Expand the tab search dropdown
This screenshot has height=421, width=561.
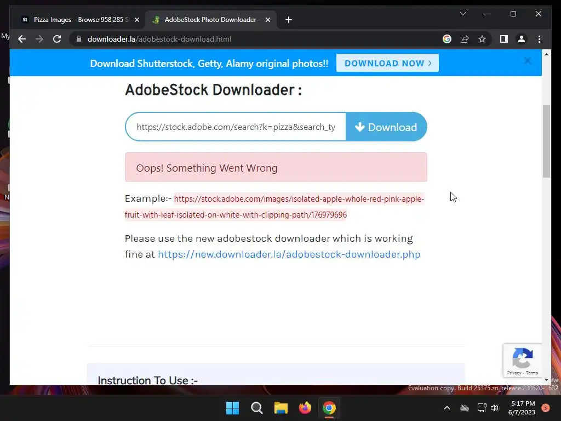click(462, 14)
